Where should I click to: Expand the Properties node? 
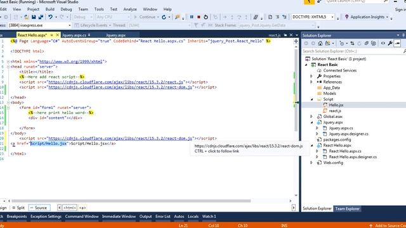click(311, 76)
